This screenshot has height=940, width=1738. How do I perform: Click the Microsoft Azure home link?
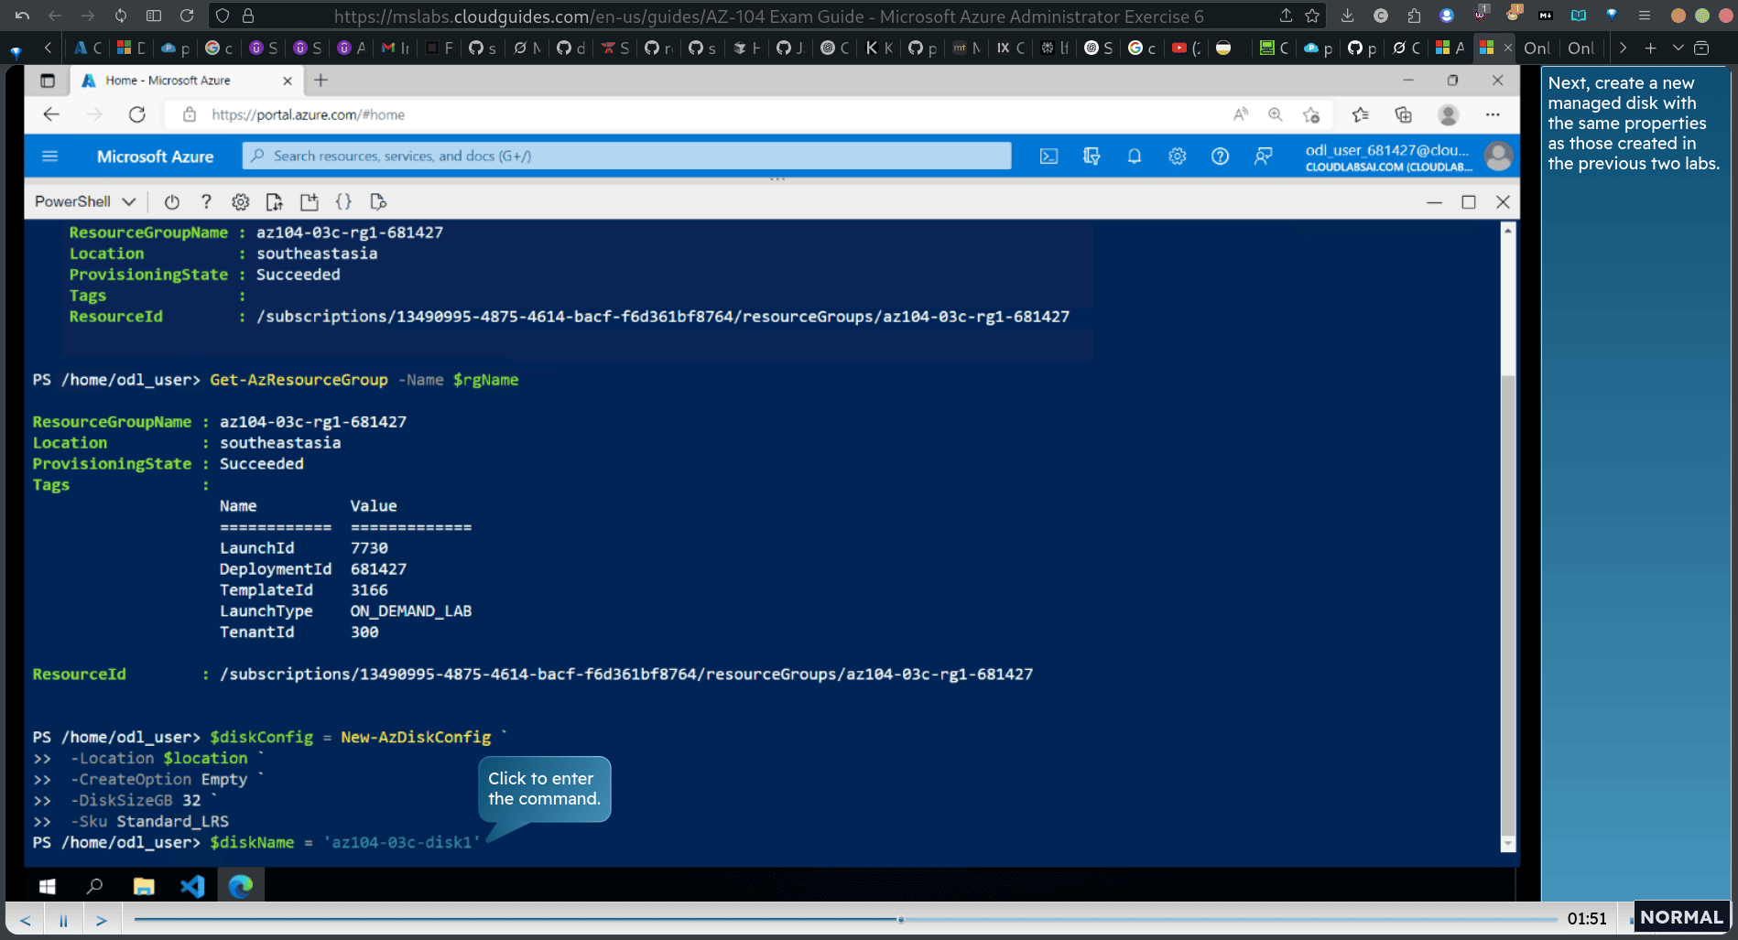pyautogui.click(x=155, y=157)
